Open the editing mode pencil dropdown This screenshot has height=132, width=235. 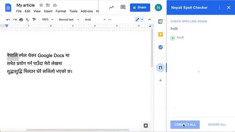[139, 19]
